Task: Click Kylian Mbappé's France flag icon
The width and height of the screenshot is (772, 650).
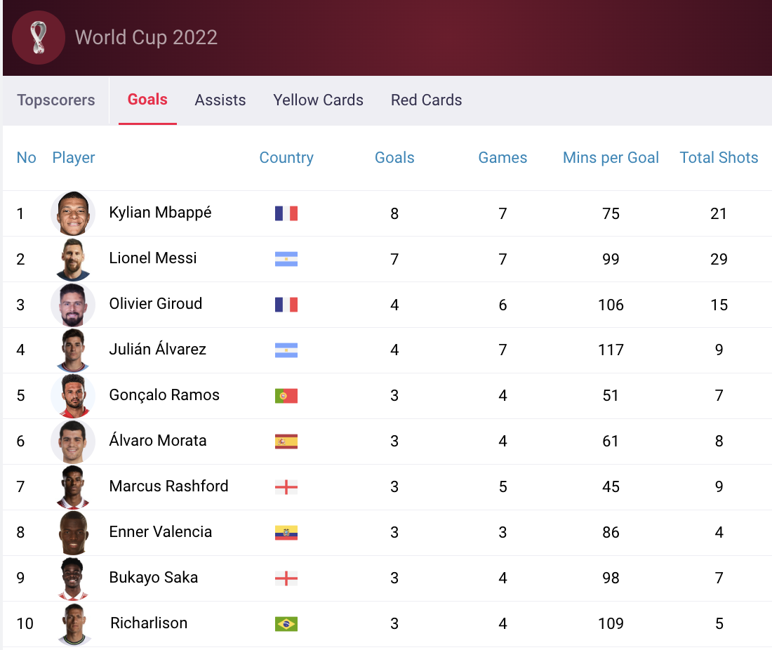Action: point(286,213)
